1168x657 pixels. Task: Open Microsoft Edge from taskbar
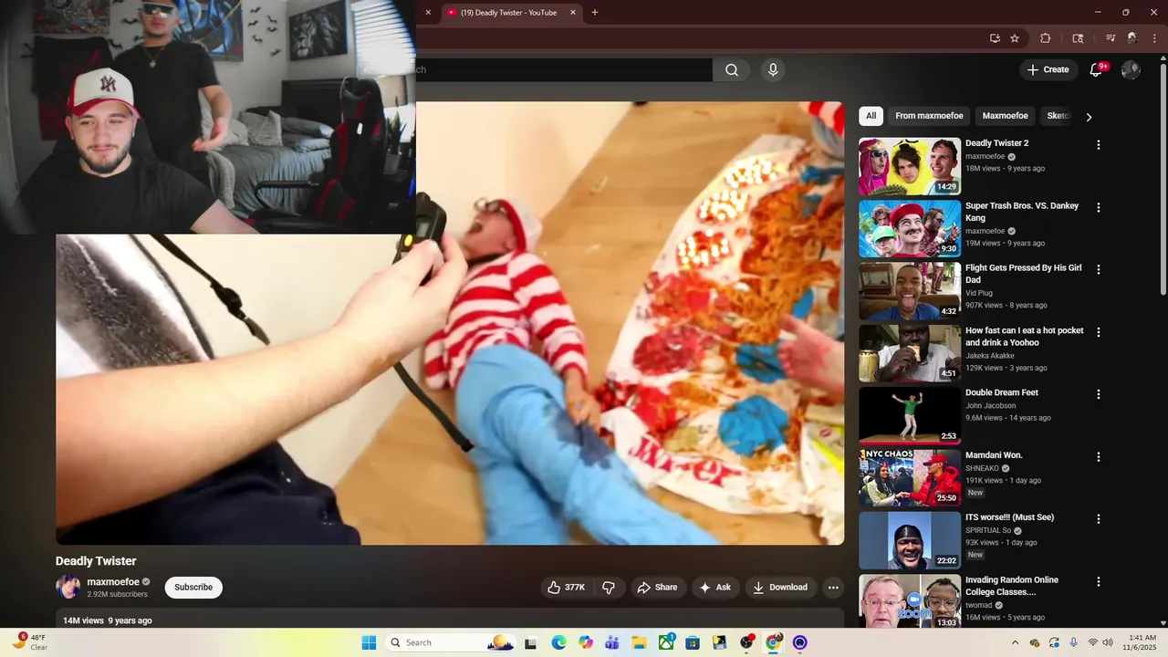[x=558, y=642]
